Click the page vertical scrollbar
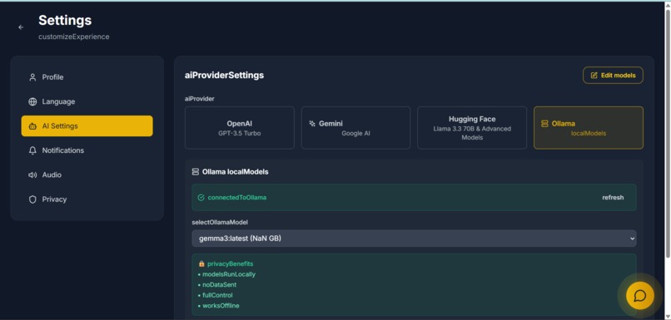Viewport: 671px width, 320px height. 668,133
